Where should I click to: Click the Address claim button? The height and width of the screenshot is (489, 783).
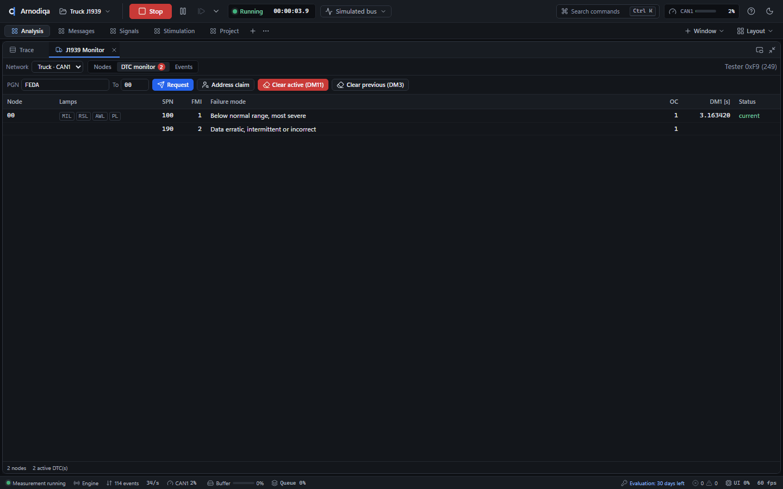click(x=226, y=85)
